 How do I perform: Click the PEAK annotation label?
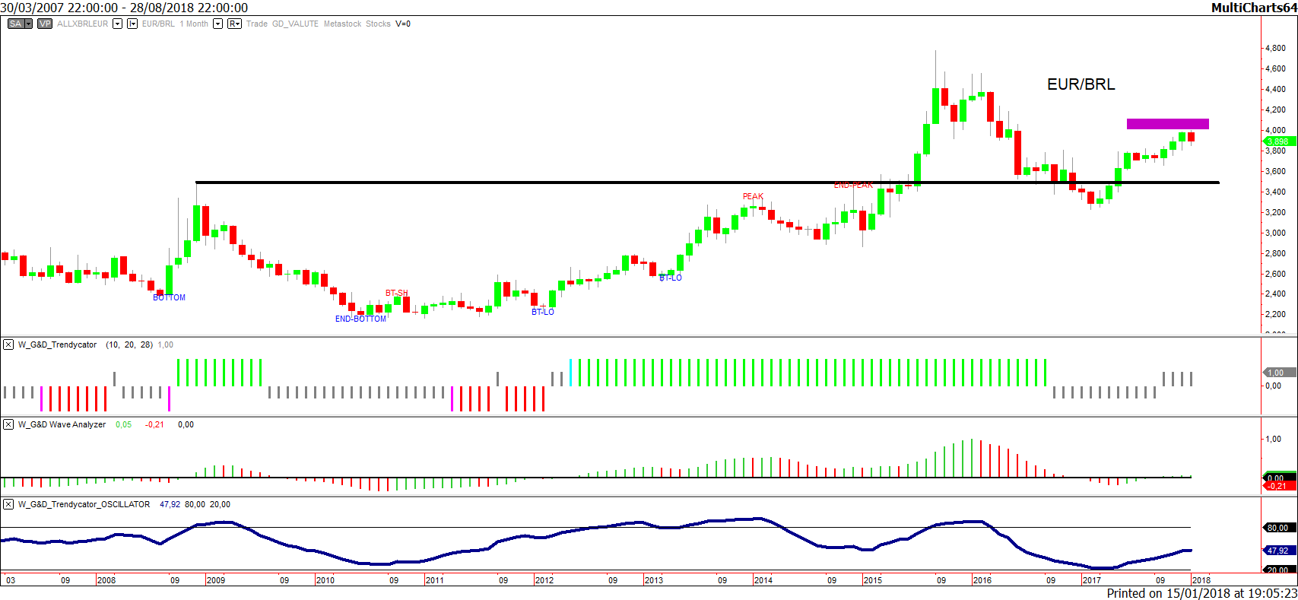coord(753,196)
